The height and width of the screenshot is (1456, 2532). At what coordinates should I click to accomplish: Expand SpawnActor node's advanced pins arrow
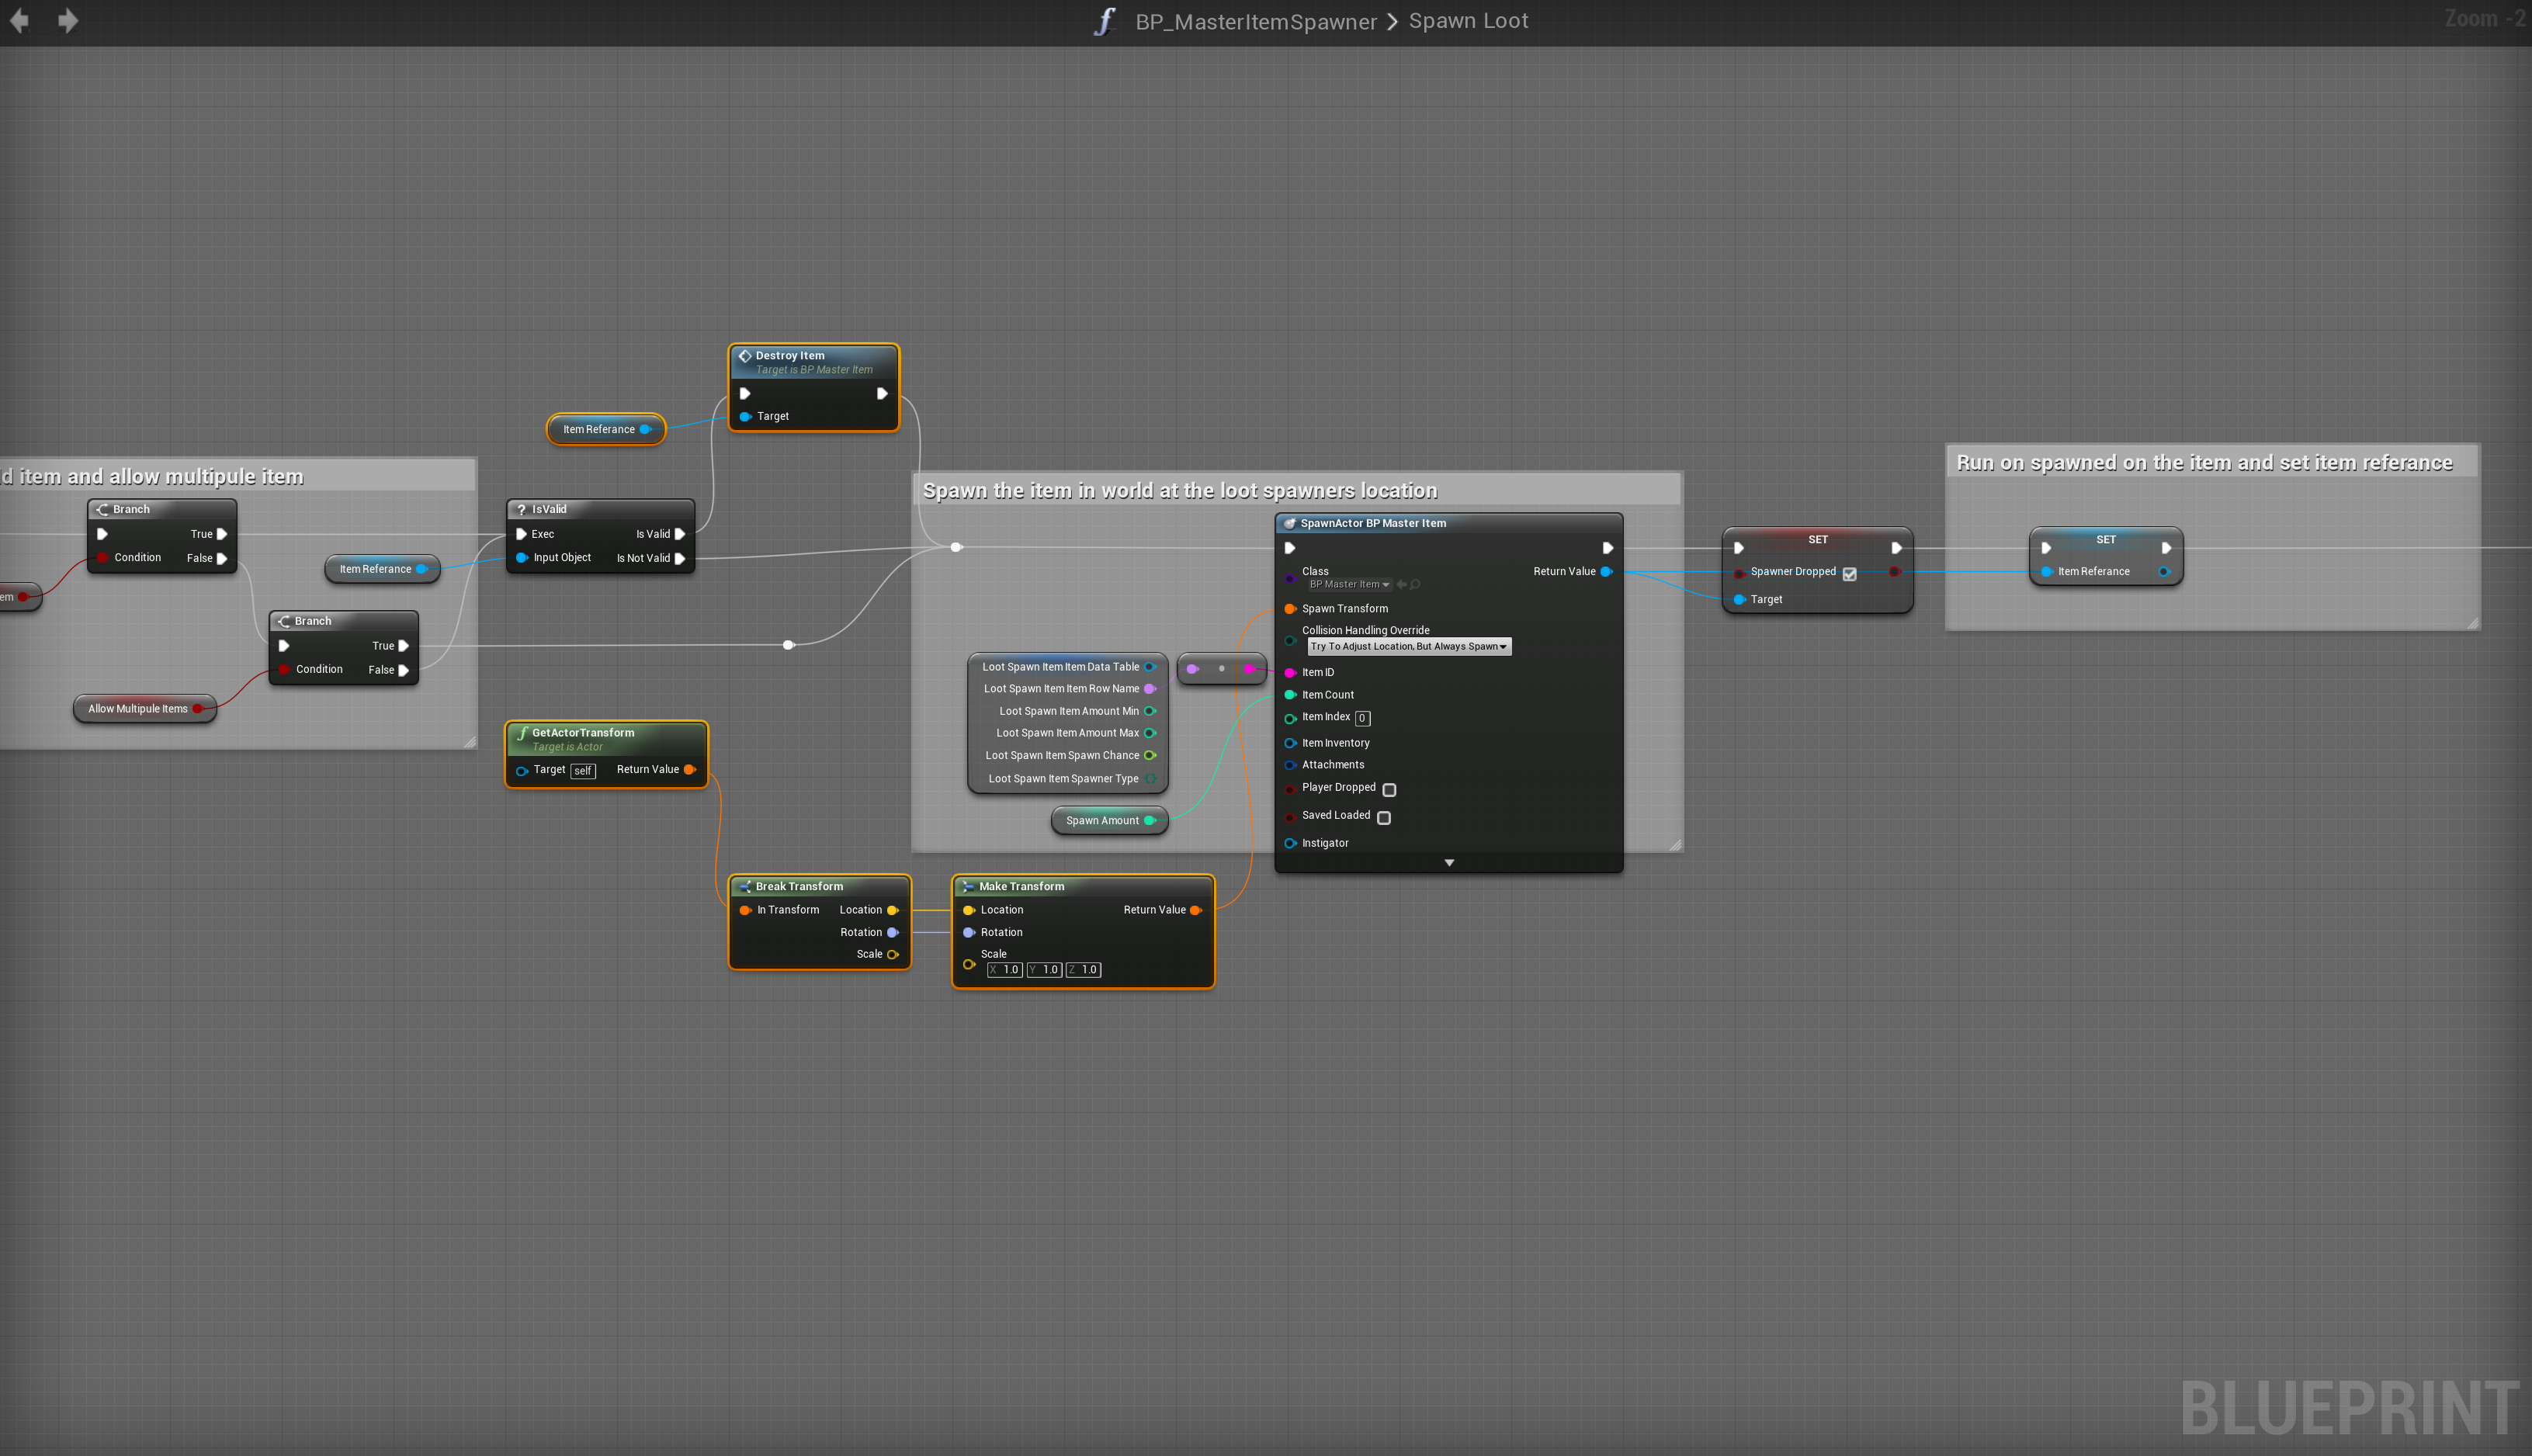pos(1449,862)
